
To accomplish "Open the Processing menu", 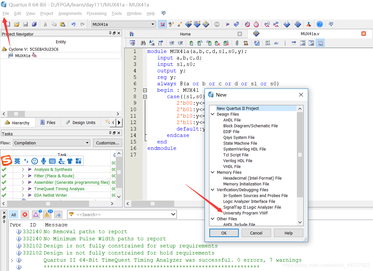I will (x=96, y=13).
